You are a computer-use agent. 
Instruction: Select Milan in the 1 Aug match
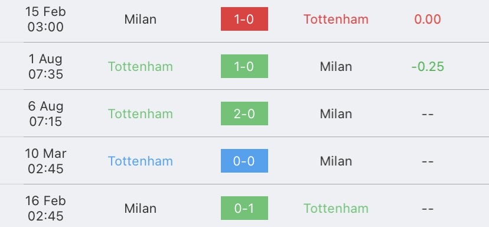pyautogui.click(x=336, y=67)
